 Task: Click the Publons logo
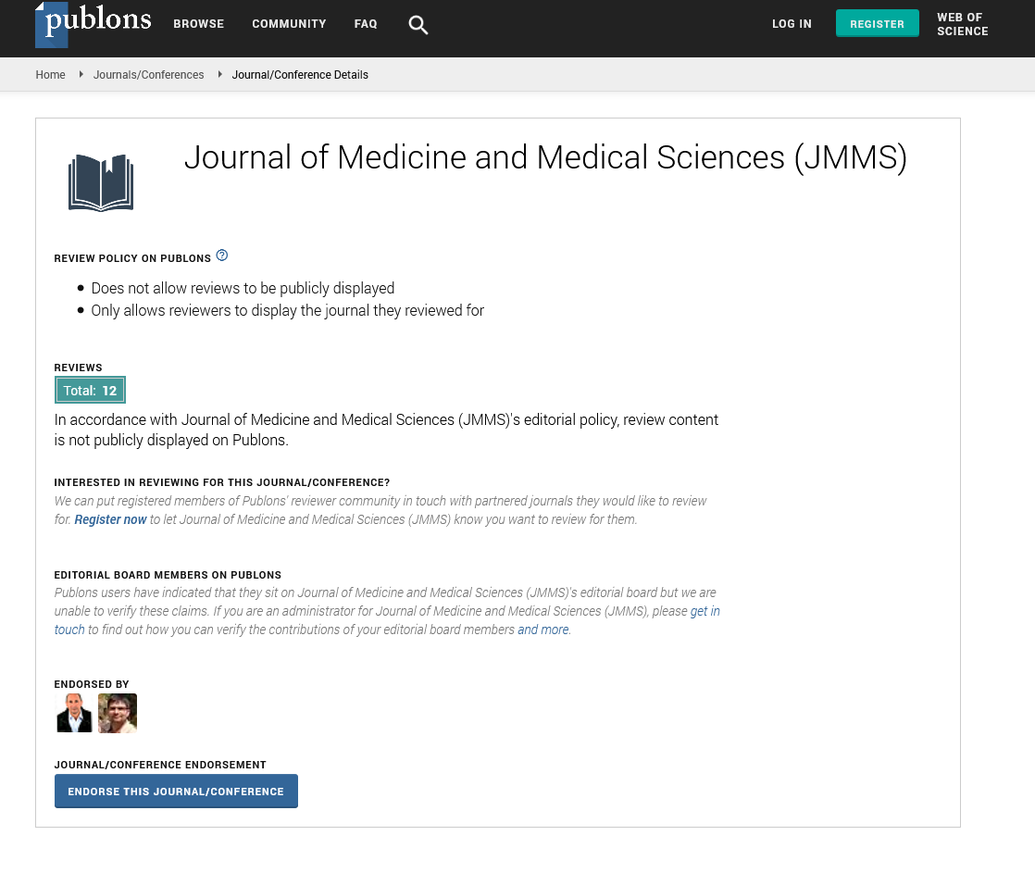pos(94,24)
